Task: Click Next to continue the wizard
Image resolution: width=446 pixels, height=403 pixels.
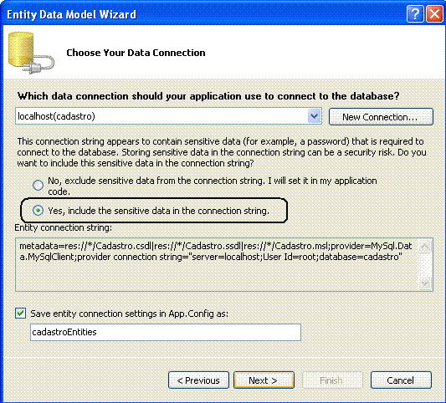Action: point(264,380)
